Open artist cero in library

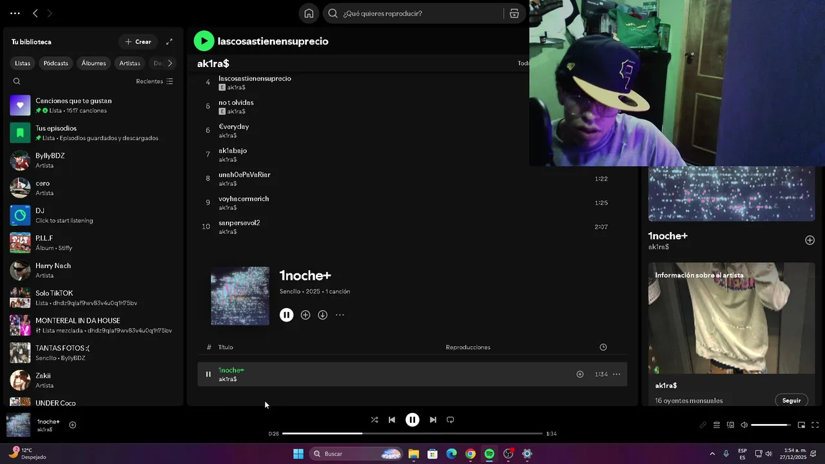pos(93,188)
